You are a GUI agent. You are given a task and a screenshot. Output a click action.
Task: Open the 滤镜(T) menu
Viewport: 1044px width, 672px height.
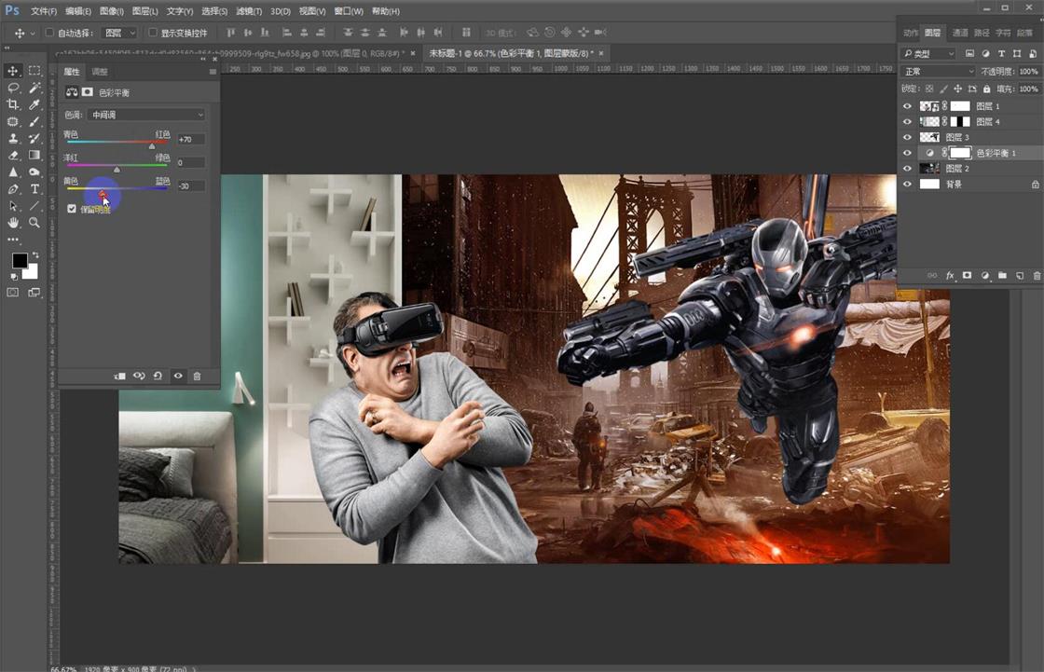[249, 11]
